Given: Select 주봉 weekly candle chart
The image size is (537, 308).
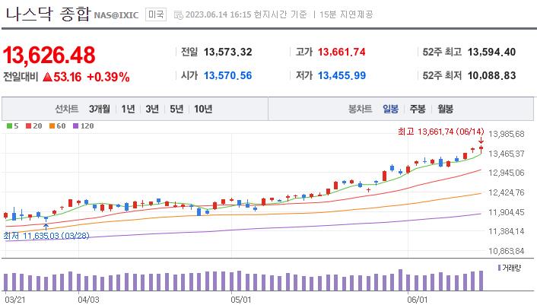Looking at the screenshot, I should click(x=418, y=109).
